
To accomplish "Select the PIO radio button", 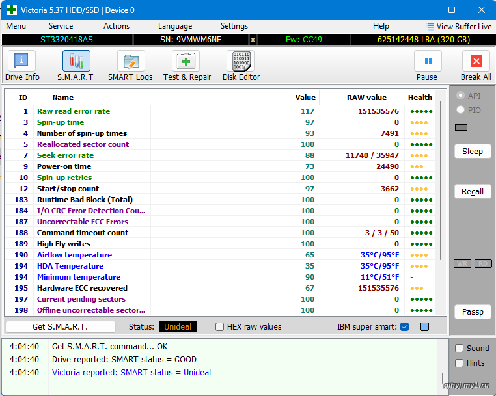I will point(461,110).
